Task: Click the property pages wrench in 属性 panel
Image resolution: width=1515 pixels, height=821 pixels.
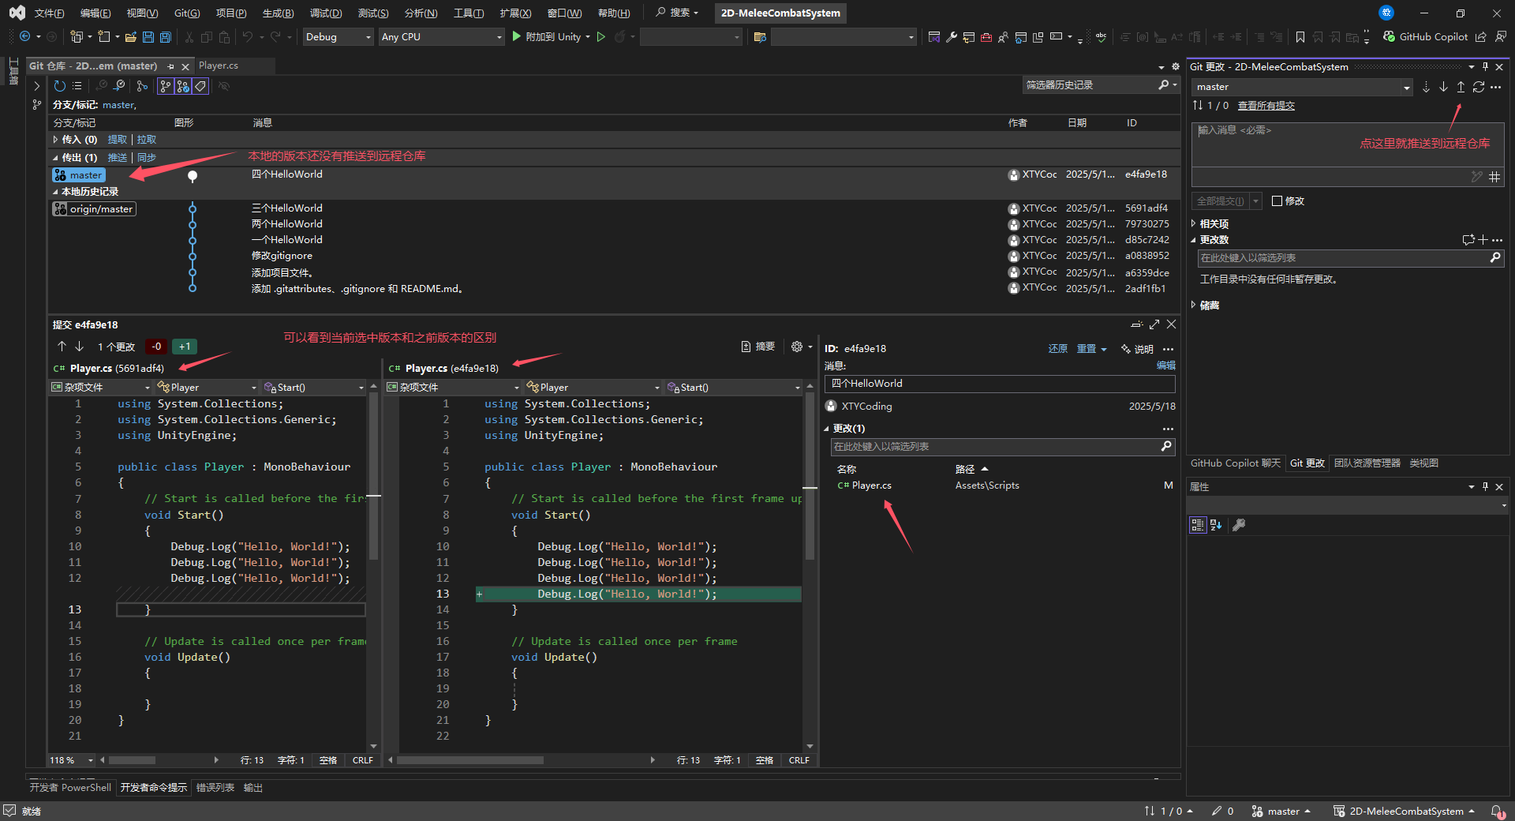Action: pyautogui.click(x=1239, y=525)
